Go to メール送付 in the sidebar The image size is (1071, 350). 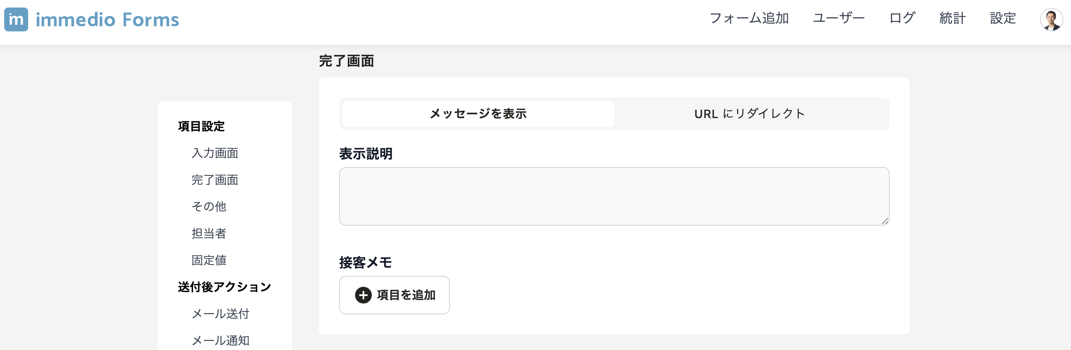pos(220,314)
